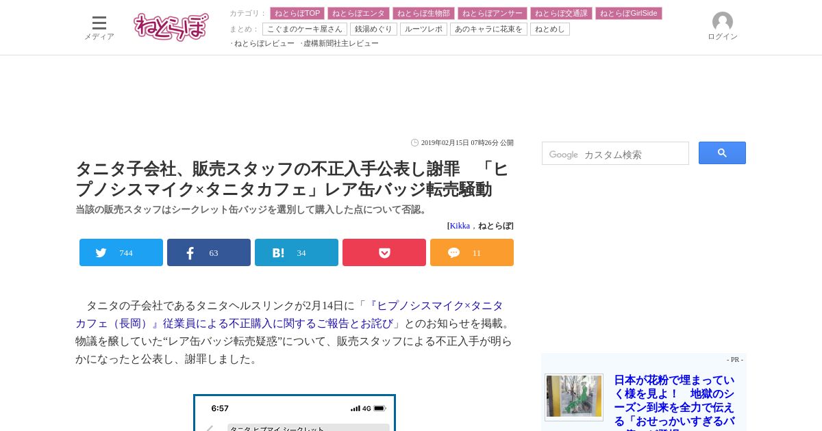
Task: Share article on Twitter (744)
Action: pos(121,252)
